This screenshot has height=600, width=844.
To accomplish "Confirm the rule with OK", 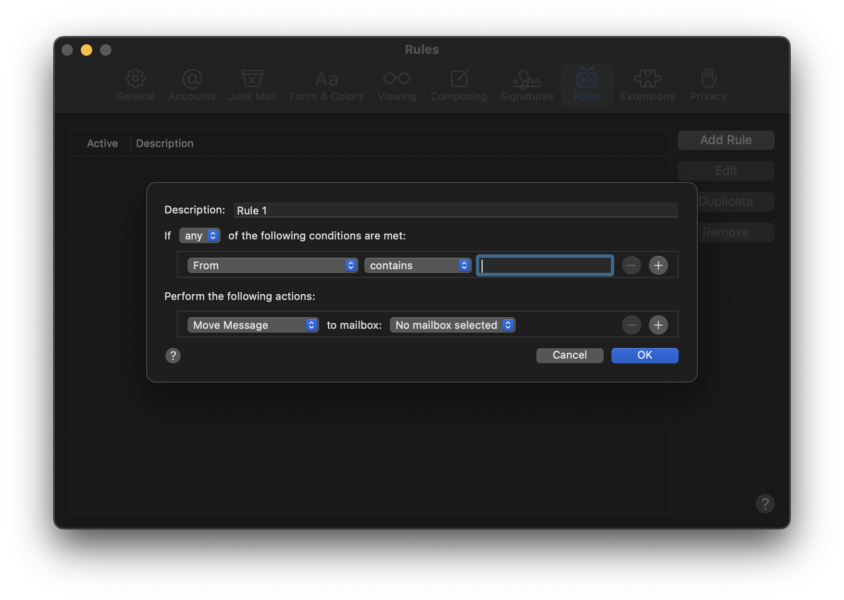I will point(644,355).
